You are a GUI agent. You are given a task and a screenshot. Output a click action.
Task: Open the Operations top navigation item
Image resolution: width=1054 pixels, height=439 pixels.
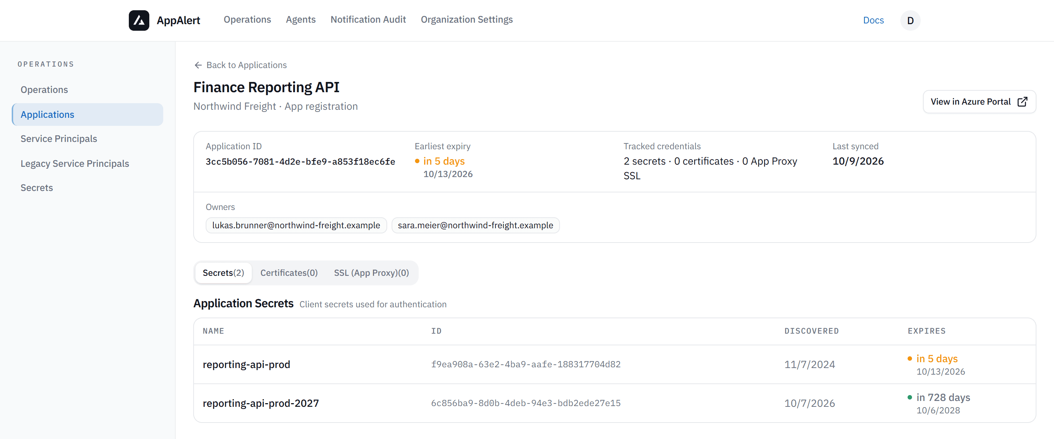(x=247, y=20)
